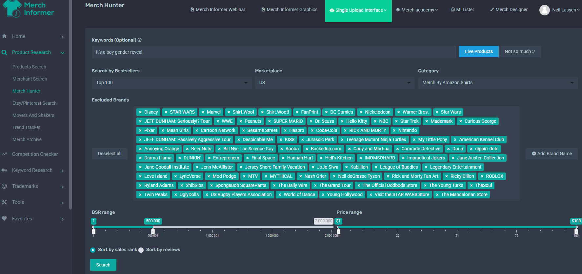Click the Product Research magnifier icon
582x274 pixels.
tap(4, 52)
